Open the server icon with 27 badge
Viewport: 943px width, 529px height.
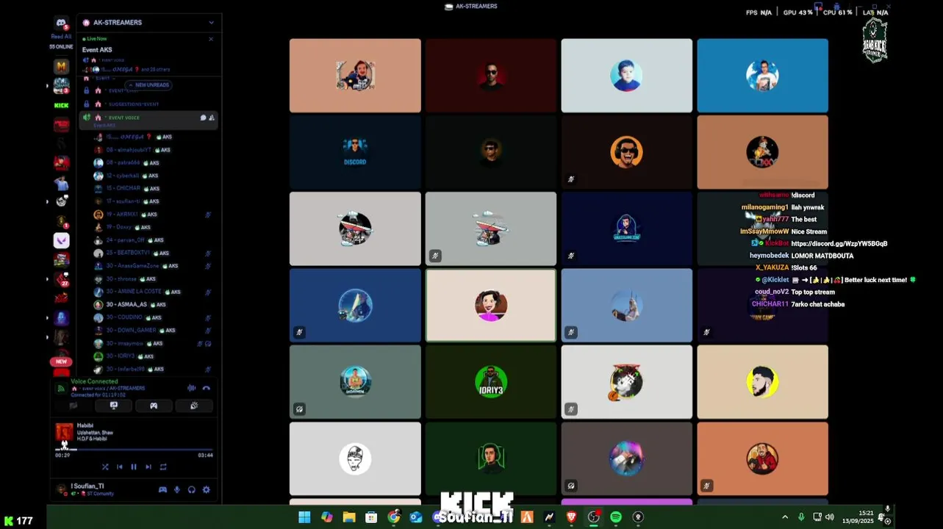point(62,278)
